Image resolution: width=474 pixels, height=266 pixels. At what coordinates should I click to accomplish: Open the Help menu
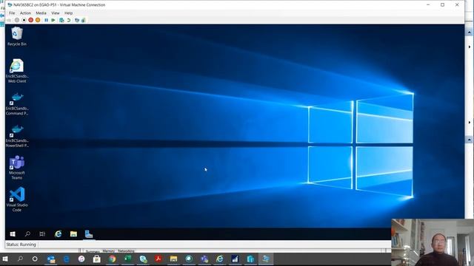tap(69, 13)
